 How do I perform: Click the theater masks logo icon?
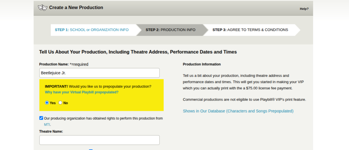42,8
